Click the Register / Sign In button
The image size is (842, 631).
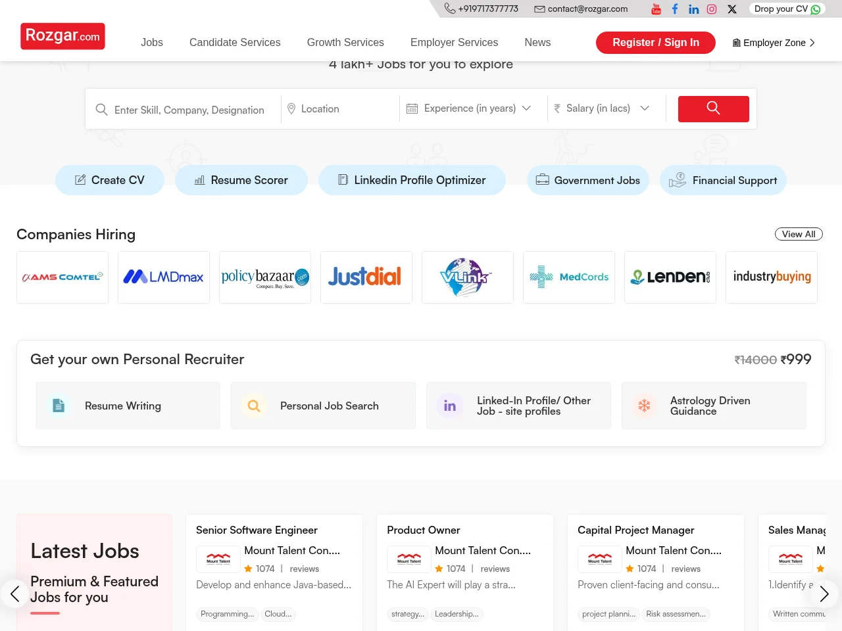[656, 43]
